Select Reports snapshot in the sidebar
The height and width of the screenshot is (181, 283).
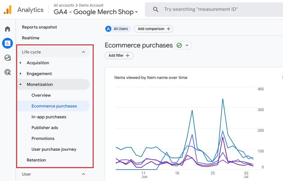pyautogui.click(x=39, y=27)
